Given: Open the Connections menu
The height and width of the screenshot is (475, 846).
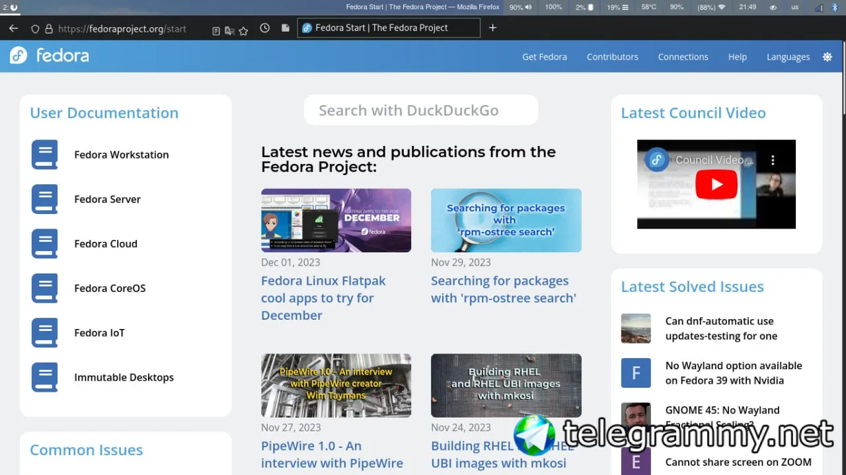Looking at the screenshot, I should [683, 57].
